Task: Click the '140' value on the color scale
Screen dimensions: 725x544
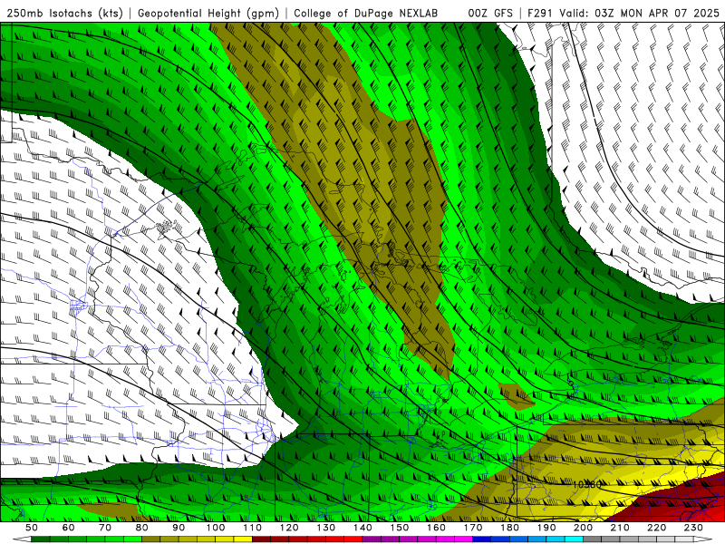Action: [x=362, y=528]
